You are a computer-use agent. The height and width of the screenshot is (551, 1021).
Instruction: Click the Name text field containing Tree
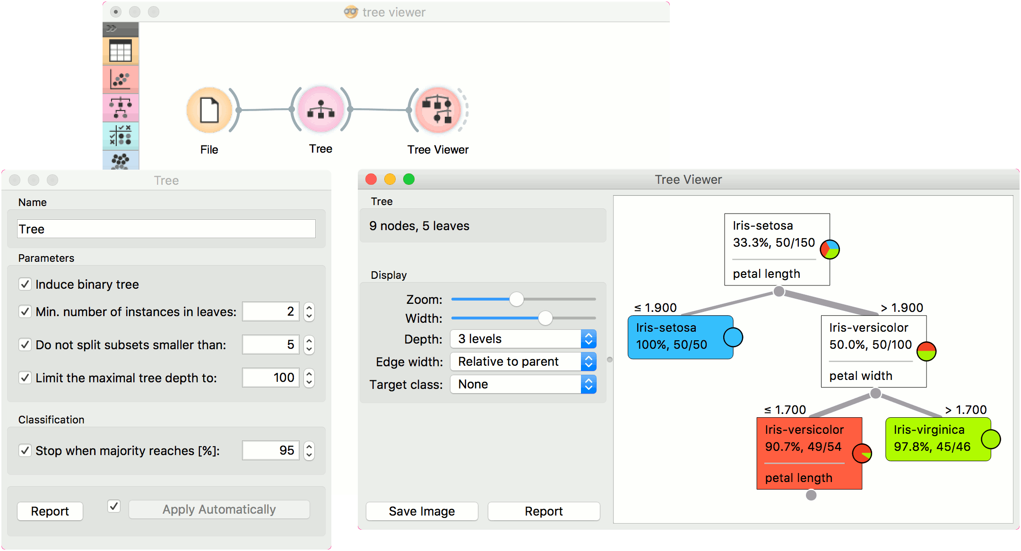point(166,229)
